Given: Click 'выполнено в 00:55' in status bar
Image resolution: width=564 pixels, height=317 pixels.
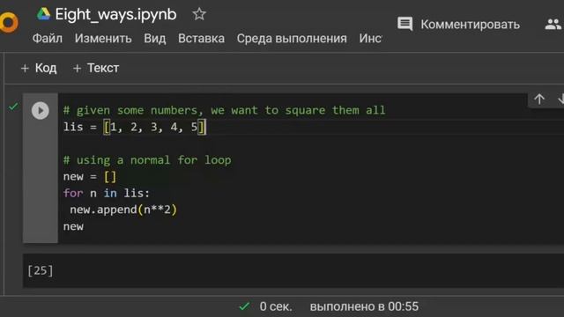Looking at the screenshot, I should tap(364, 306).
